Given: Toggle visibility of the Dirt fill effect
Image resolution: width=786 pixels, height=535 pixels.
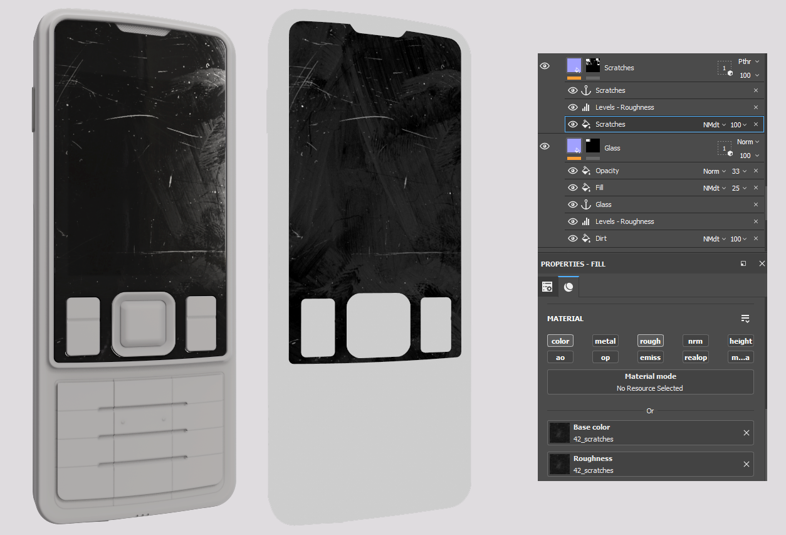Looking at the screenshot, I should (x=572, y=238).
